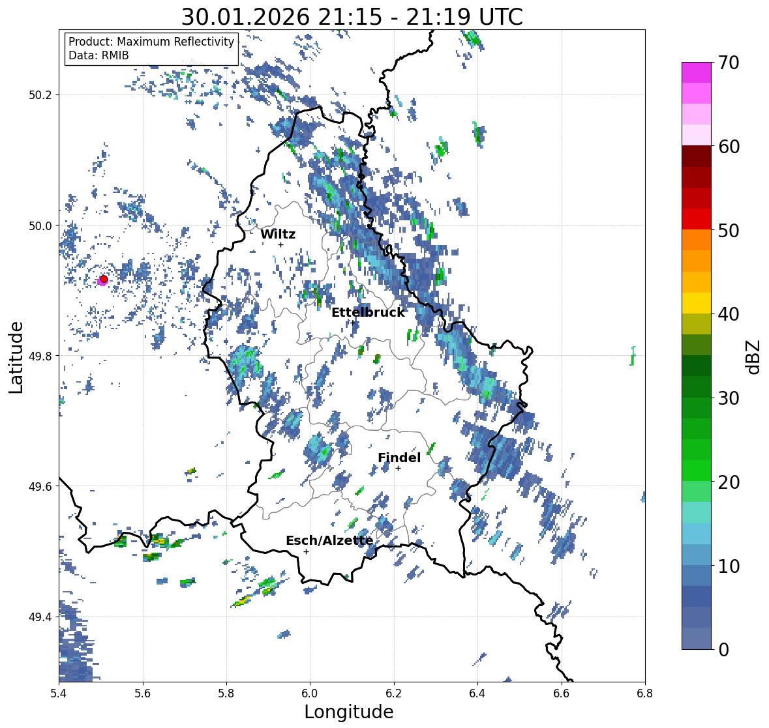The height and width of the screenshot is (728, 769).
Task: Click the Longitude axis label
Action: [349, 712]
